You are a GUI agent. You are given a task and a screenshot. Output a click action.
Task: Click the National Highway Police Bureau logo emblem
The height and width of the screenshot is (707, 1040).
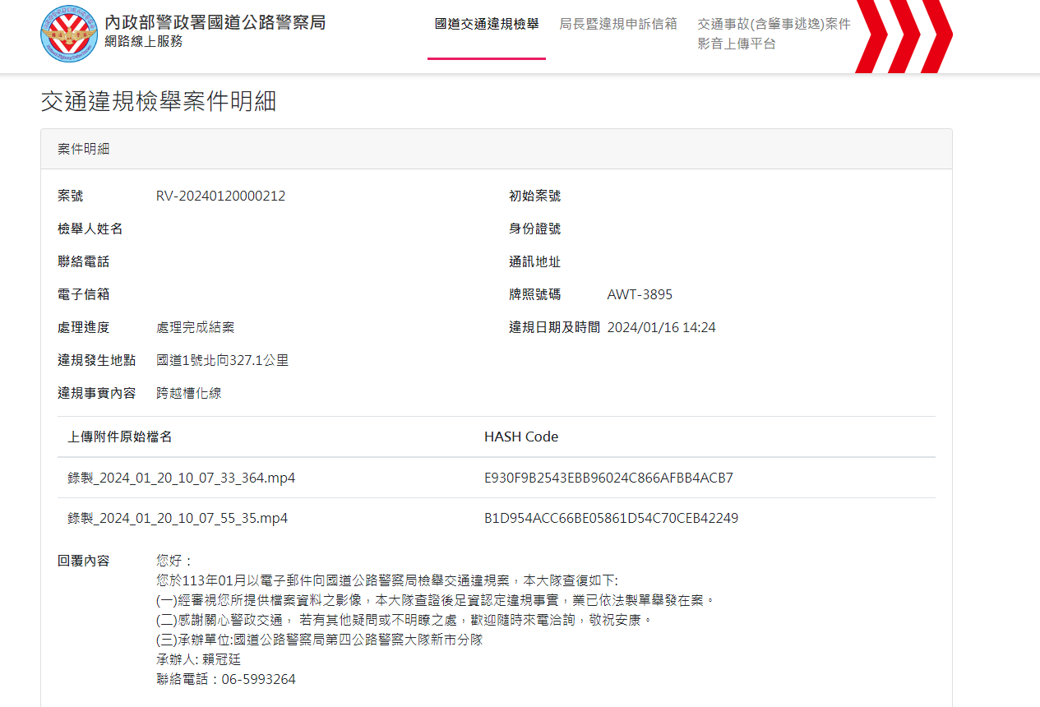coord(68,33)
